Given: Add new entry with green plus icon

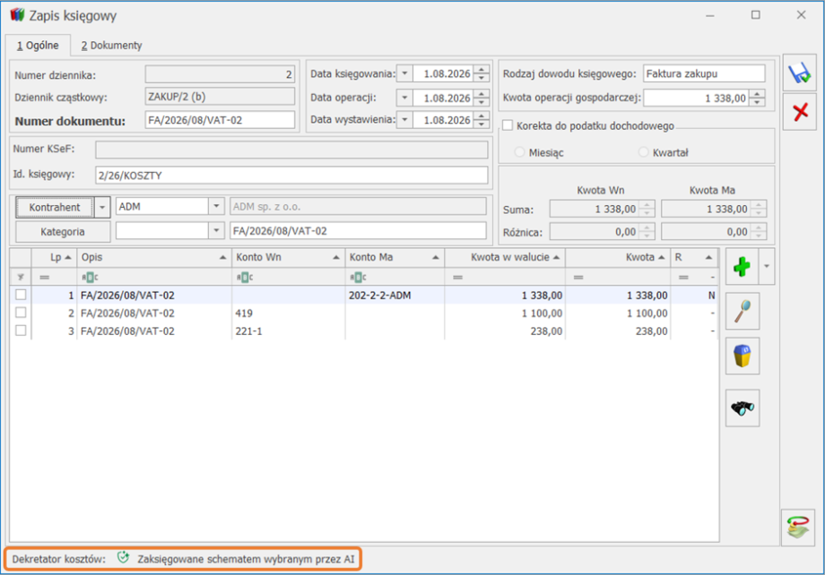Looking at the screenshot, I should tap(742, 267).
